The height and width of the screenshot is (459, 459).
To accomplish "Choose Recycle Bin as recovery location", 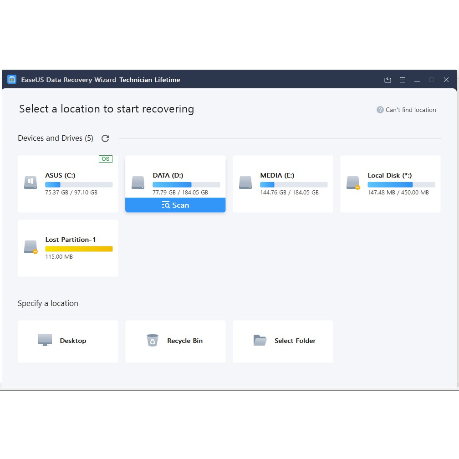I will tap(175, 342).
